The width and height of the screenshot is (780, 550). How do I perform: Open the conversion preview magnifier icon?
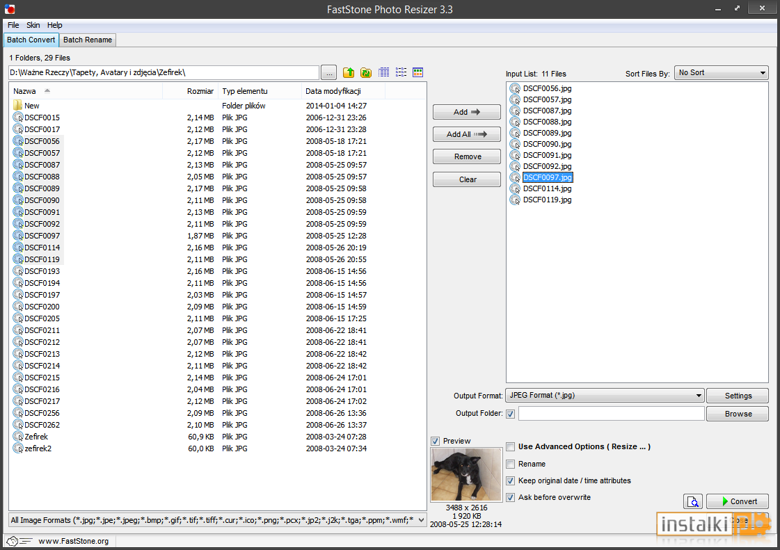click(x=693, y=501)
